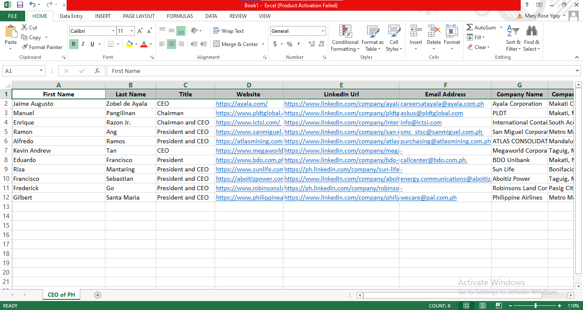Align text to the right

(x=181, y=44)
